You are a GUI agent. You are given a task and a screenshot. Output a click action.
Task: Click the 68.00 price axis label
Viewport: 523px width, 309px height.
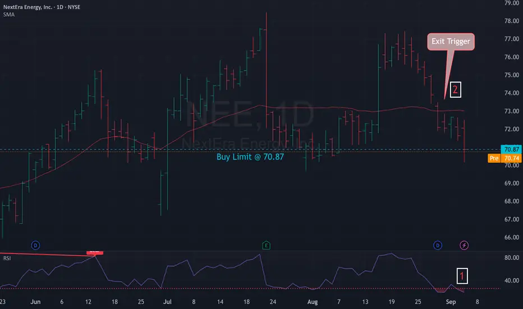pyautogui.click(x=512, y=201)
